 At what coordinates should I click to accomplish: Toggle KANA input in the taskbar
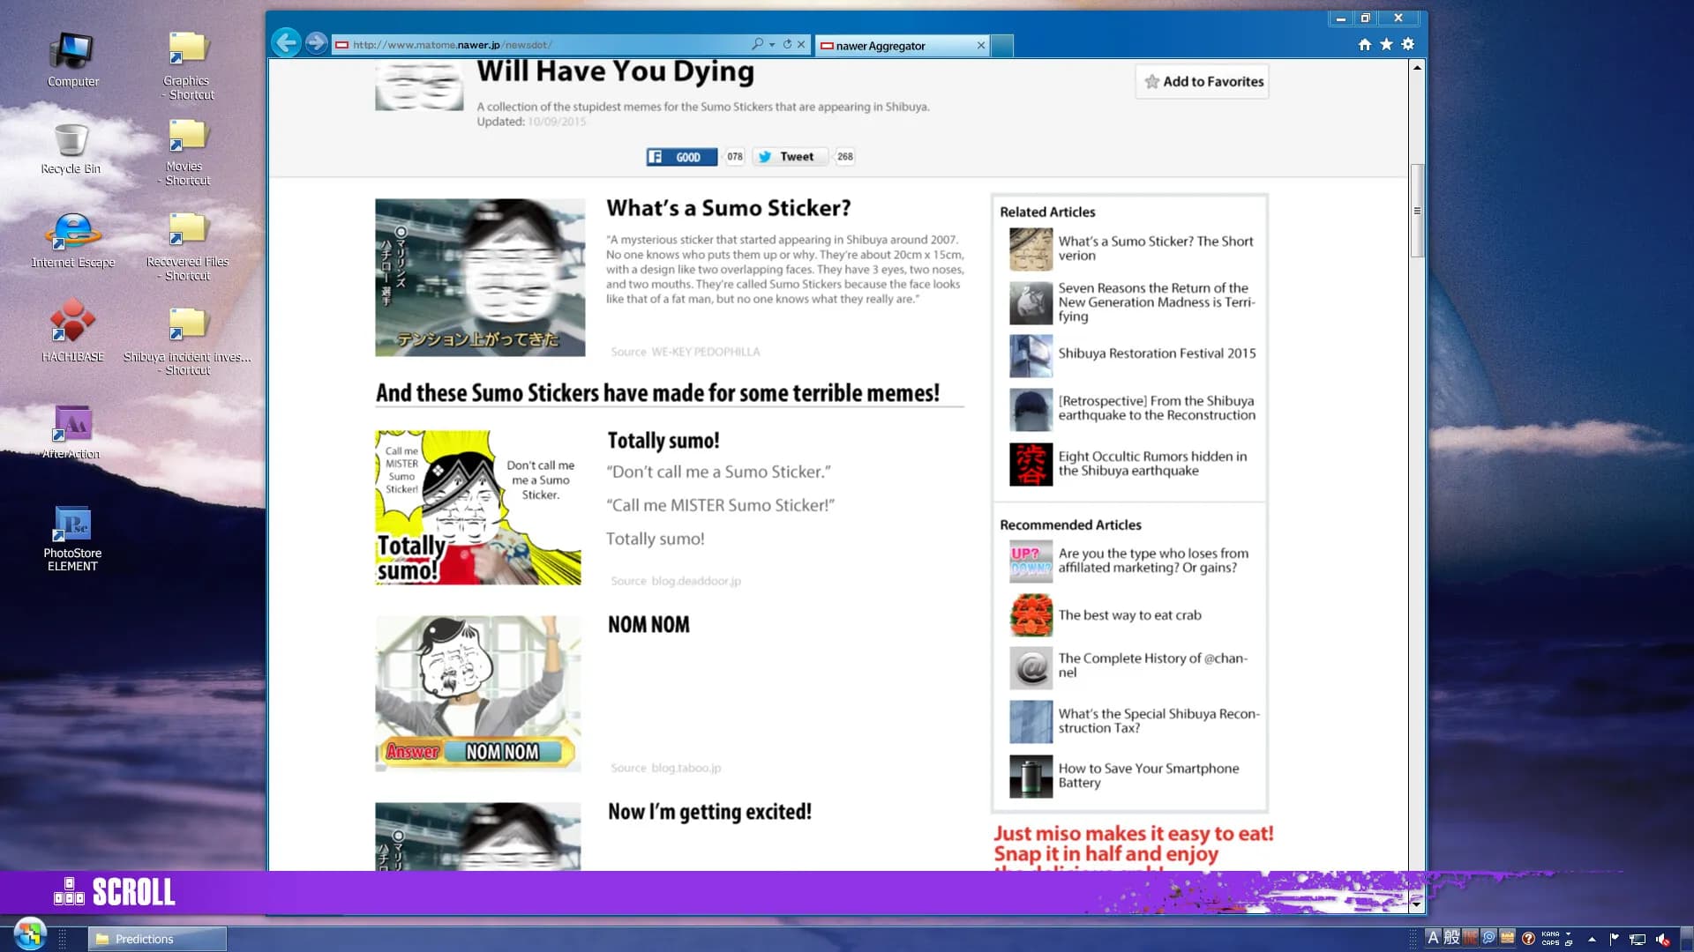[1550, 934]
